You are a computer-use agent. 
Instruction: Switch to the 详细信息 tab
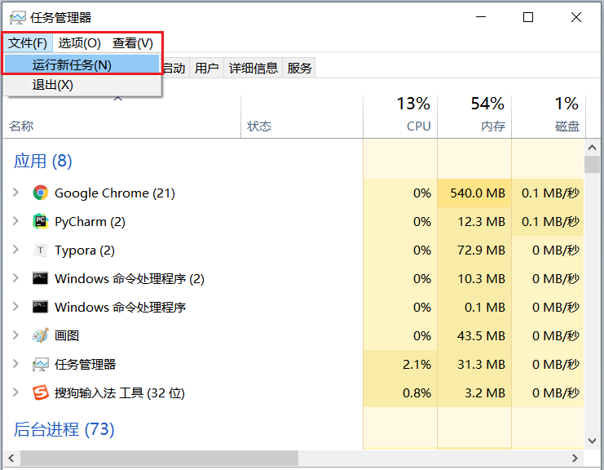253,68
